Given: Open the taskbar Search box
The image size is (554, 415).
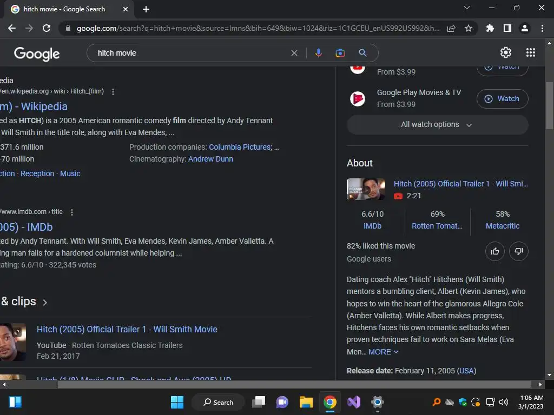Looking at the screenshot, I should (218, 402).
